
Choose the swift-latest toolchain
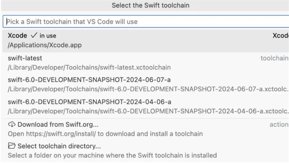[x=146, y=63]
